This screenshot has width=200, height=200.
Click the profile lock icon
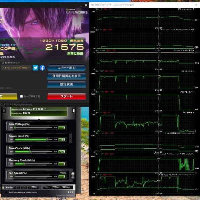(3, 187)
